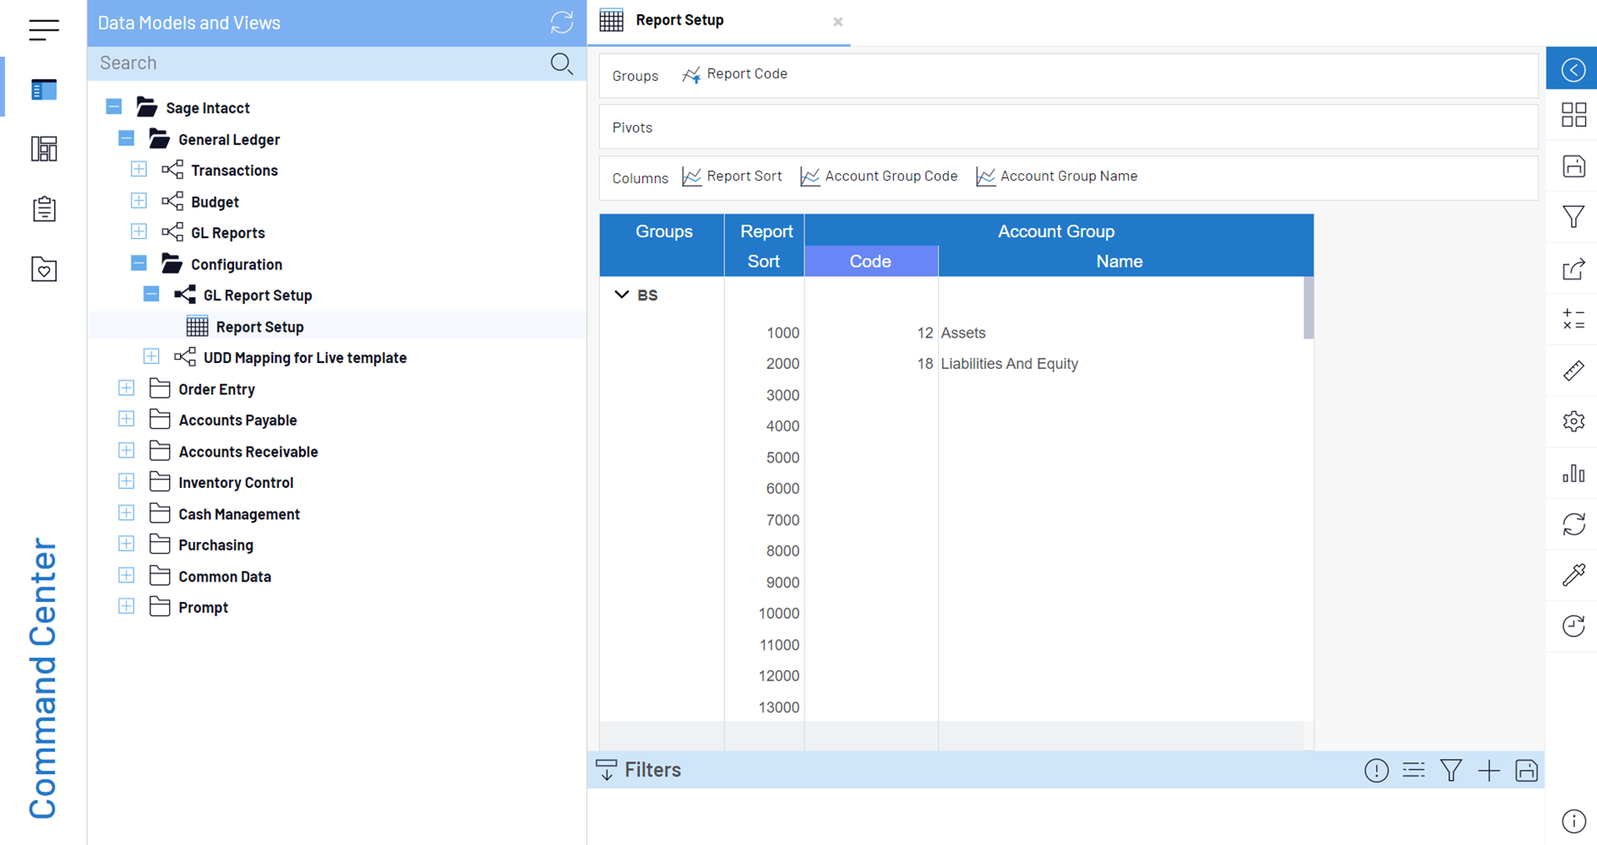Viewport: 1597px width, 845px height.
Task: Click the settings gear in right sidebar
Action: [1572, 421]
